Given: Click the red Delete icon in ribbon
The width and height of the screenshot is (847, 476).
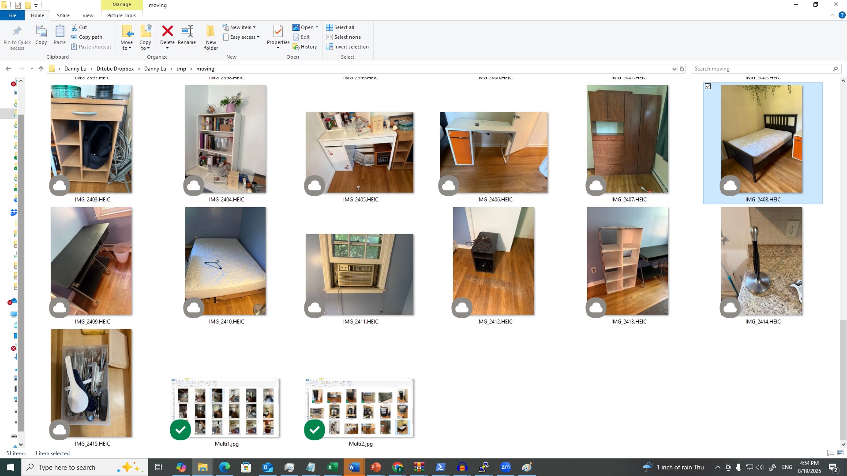Looking at the screenshot, I should click(x=167, y=32).
